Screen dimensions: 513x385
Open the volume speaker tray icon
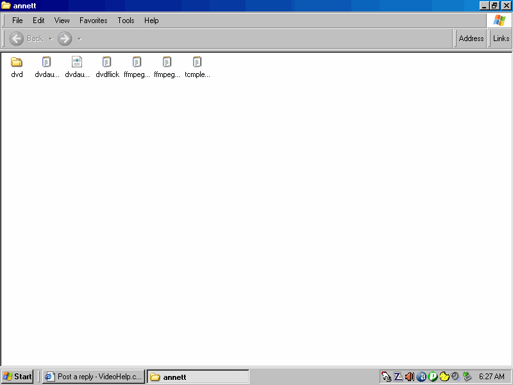click(x=410, y=377)
